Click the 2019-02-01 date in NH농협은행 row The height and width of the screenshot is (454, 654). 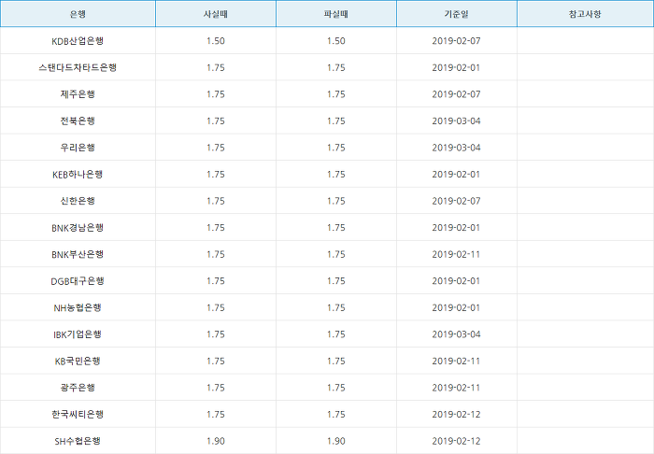456,307
